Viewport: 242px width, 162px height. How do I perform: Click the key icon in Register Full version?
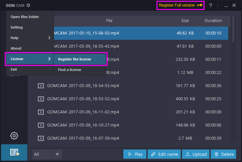click(x=199, y=5)
